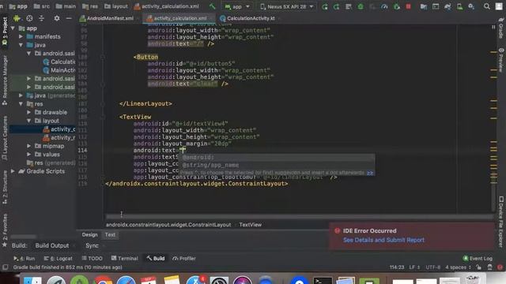Viewport: 506px width, 284px height.
Task: Collapse the java folder
Action: pyautogui.click(x=21, y=45)
